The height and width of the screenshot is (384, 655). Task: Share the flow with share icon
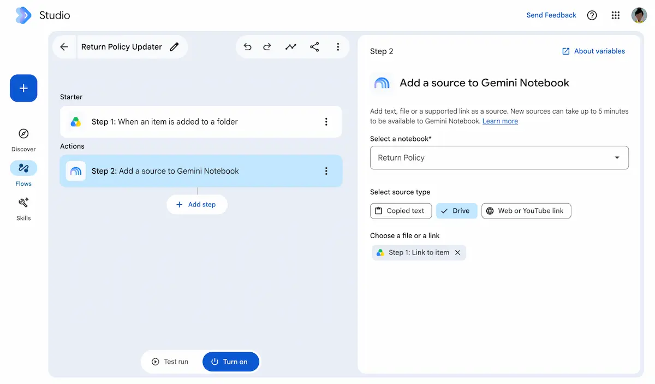pyautogui.click(x=314, y=47)
